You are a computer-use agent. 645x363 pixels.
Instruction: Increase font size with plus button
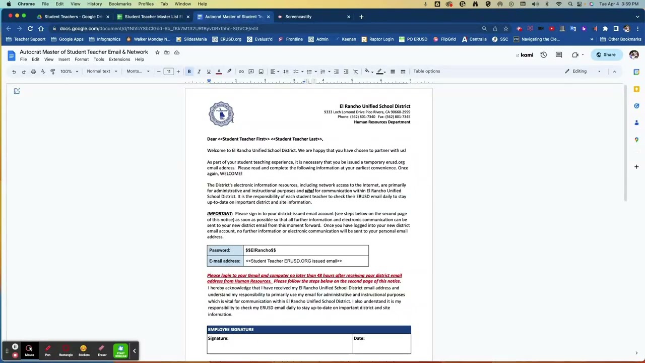click(x=178, y=72)
